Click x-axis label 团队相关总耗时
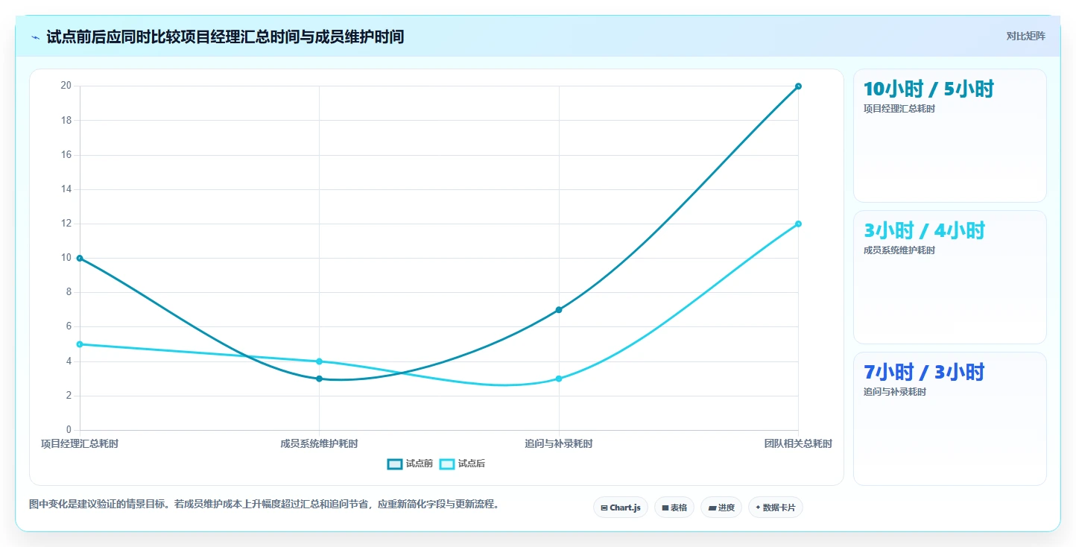The width and height of the screenshot is (1076, 547). 798,443
